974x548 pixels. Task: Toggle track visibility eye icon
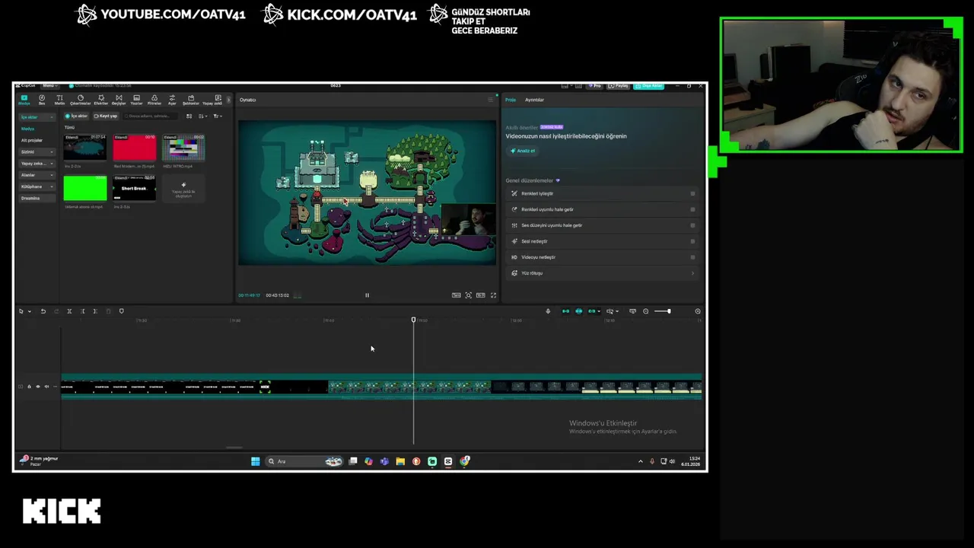click(38, 387)
